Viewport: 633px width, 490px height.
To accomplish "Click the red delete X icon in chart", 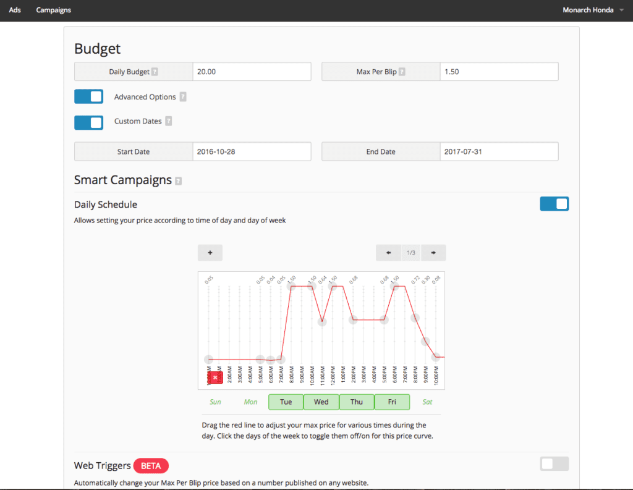I will click(x=215, y=377).
